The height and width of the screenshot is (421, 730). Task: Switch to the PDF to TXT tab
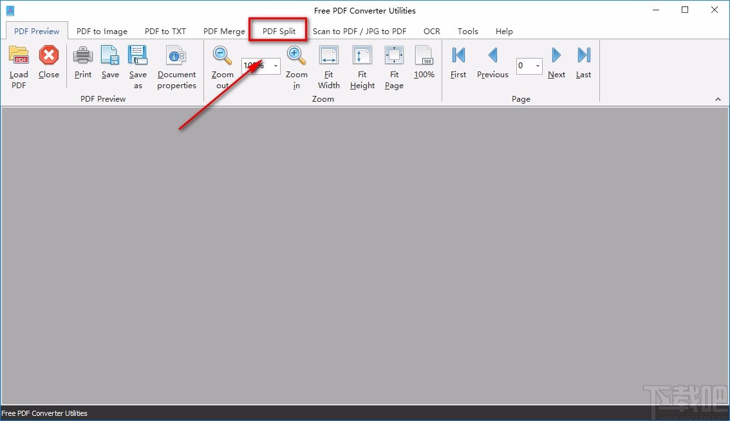pos(165,31)
